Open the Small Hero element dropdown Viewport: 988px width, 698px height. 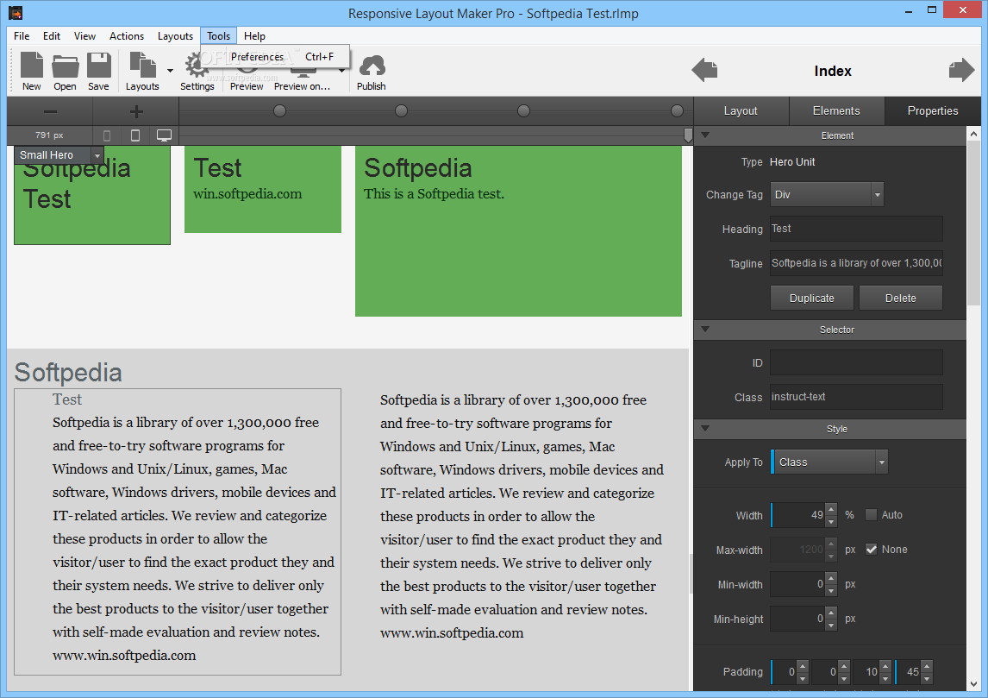tap(97, 155)
